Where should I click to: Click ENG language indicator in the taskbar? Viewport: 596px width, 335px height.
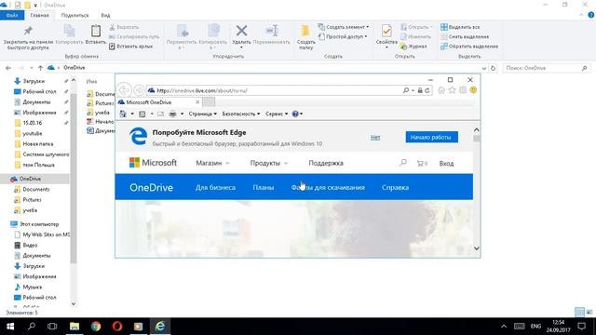click(x=535, y=327)
